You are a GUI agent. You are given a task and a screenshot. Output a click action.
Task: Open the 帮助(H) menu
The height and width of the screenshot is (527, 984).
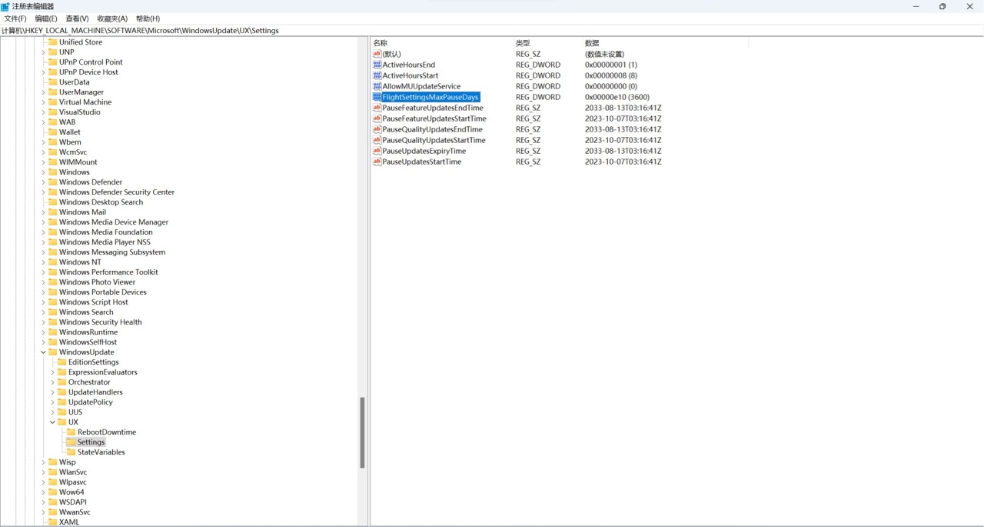[148, 18]
